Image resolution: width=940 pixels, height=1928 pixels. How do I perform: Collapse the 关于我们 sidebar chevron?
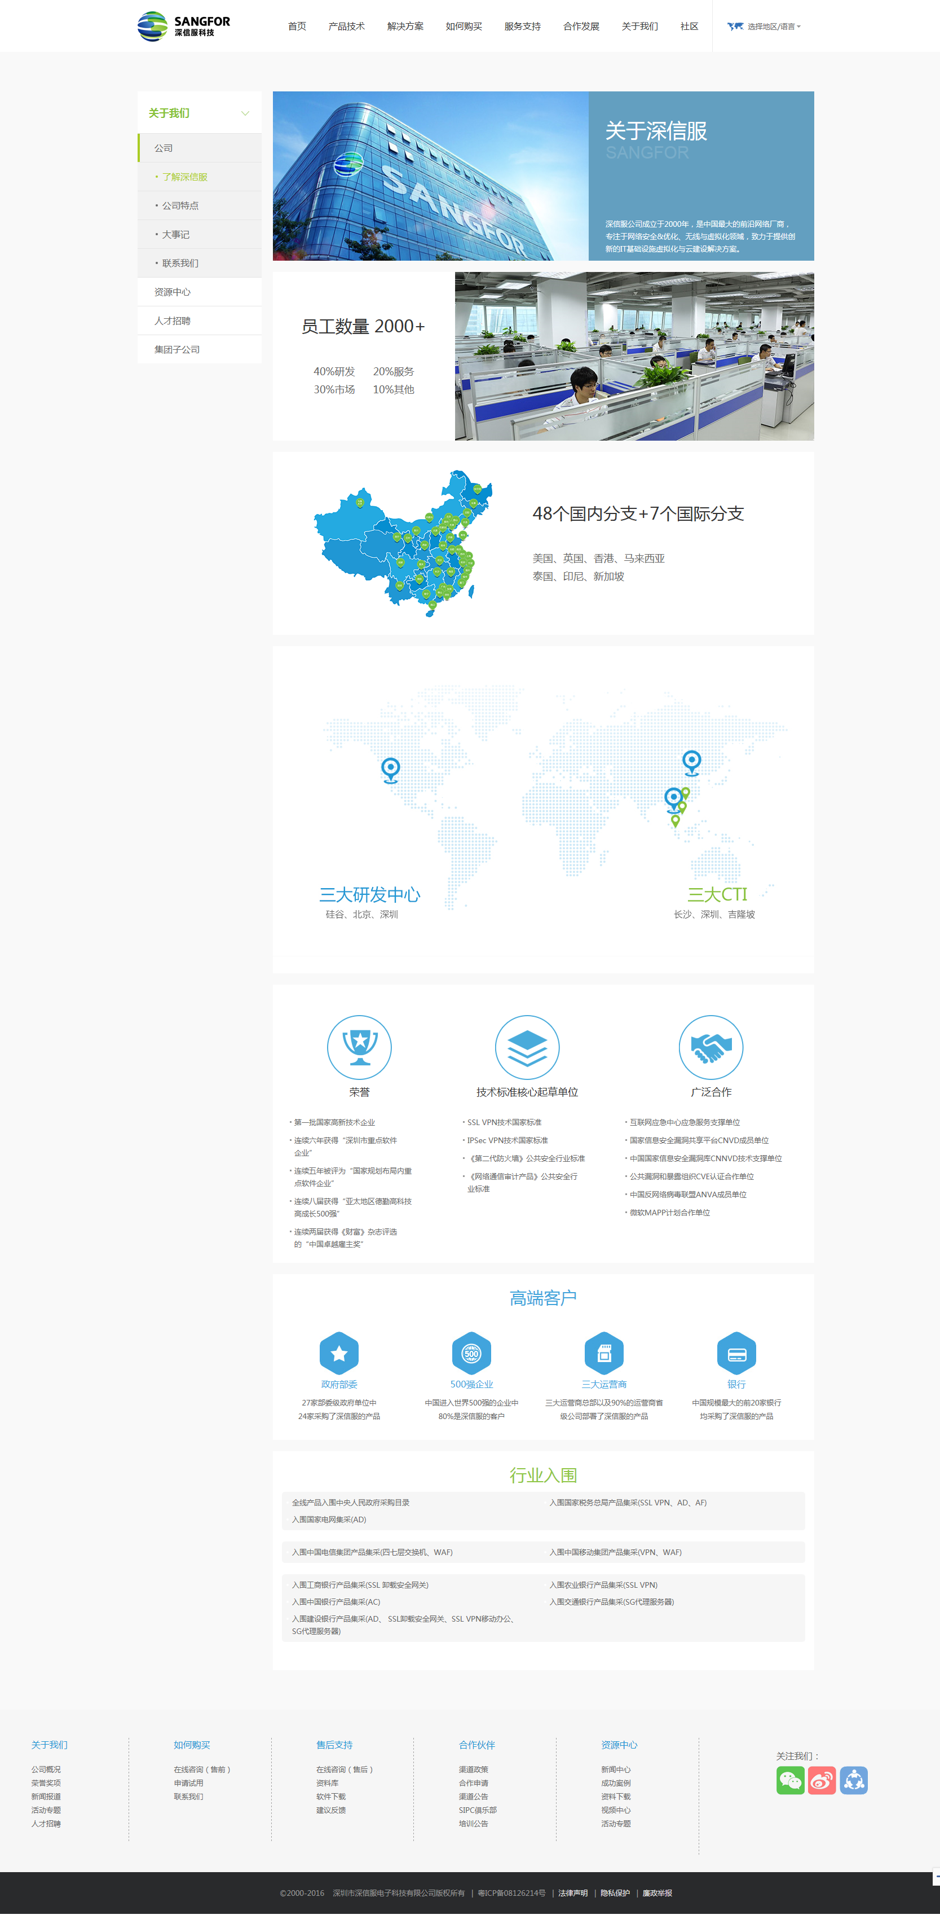tap(245, 114)
